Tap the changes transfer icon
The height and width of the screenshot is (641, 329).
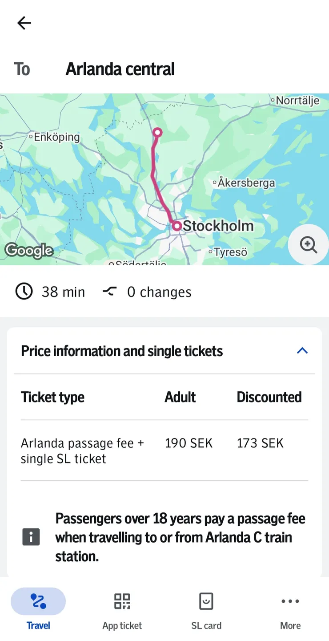pos(109,292)
